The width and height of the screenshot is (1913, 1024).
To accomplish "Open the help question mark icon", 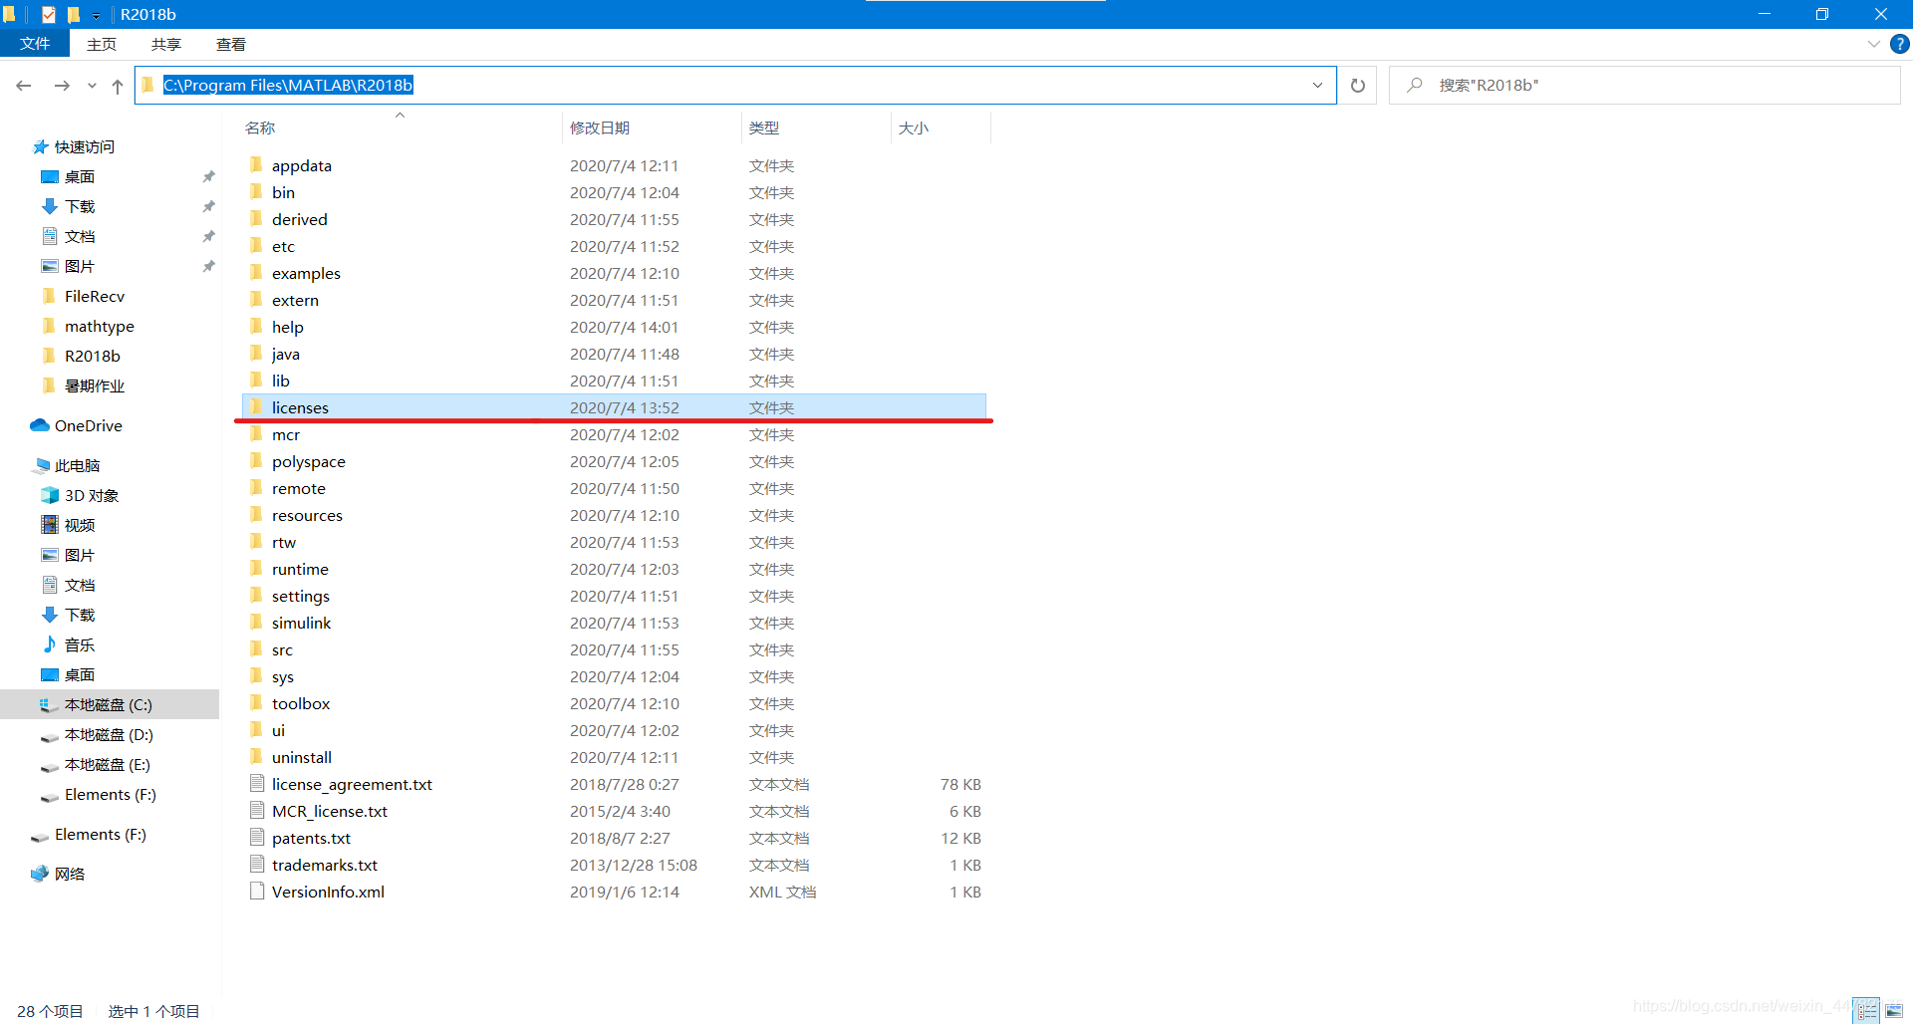I will pos(1899,44).
